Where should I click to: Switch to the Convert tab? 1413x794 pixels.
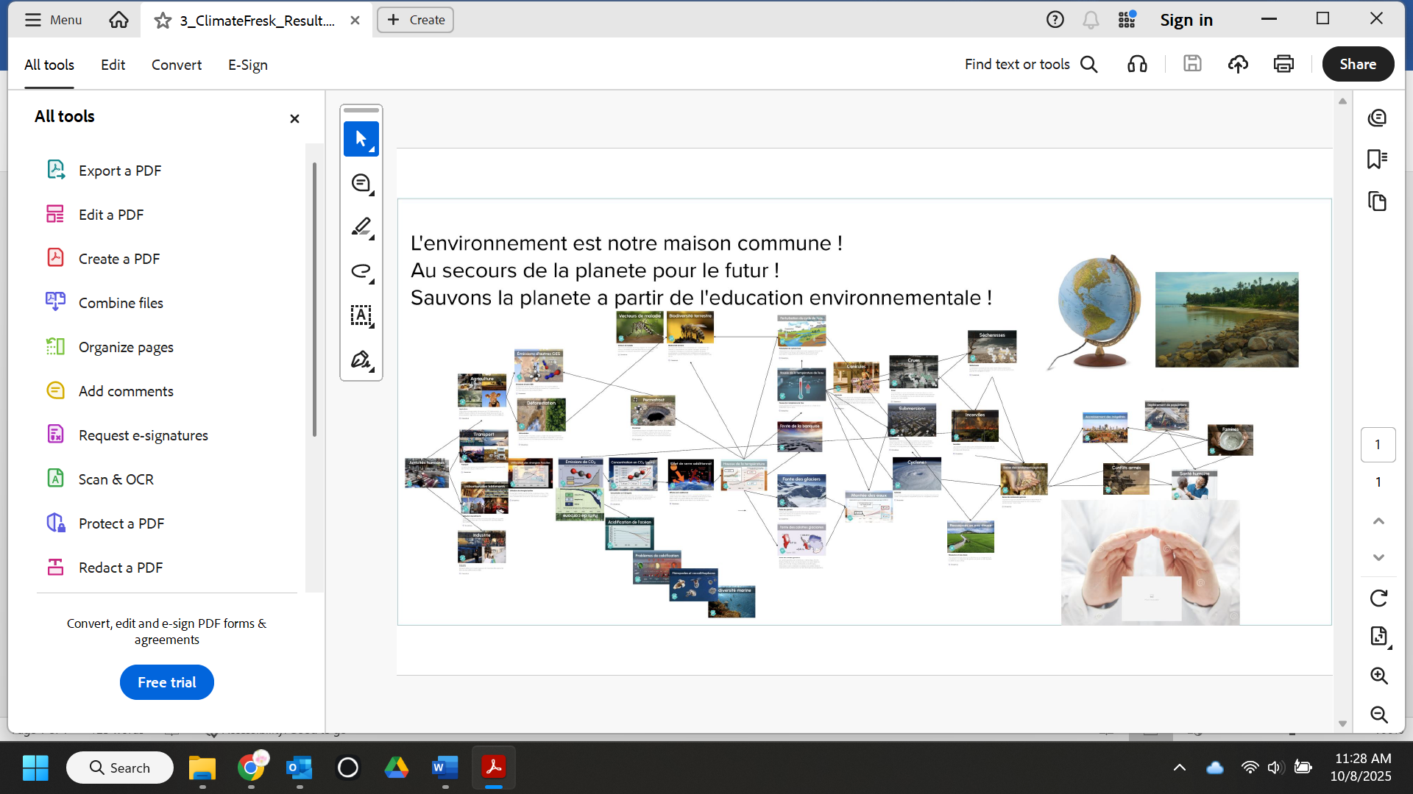click(177, 65)
